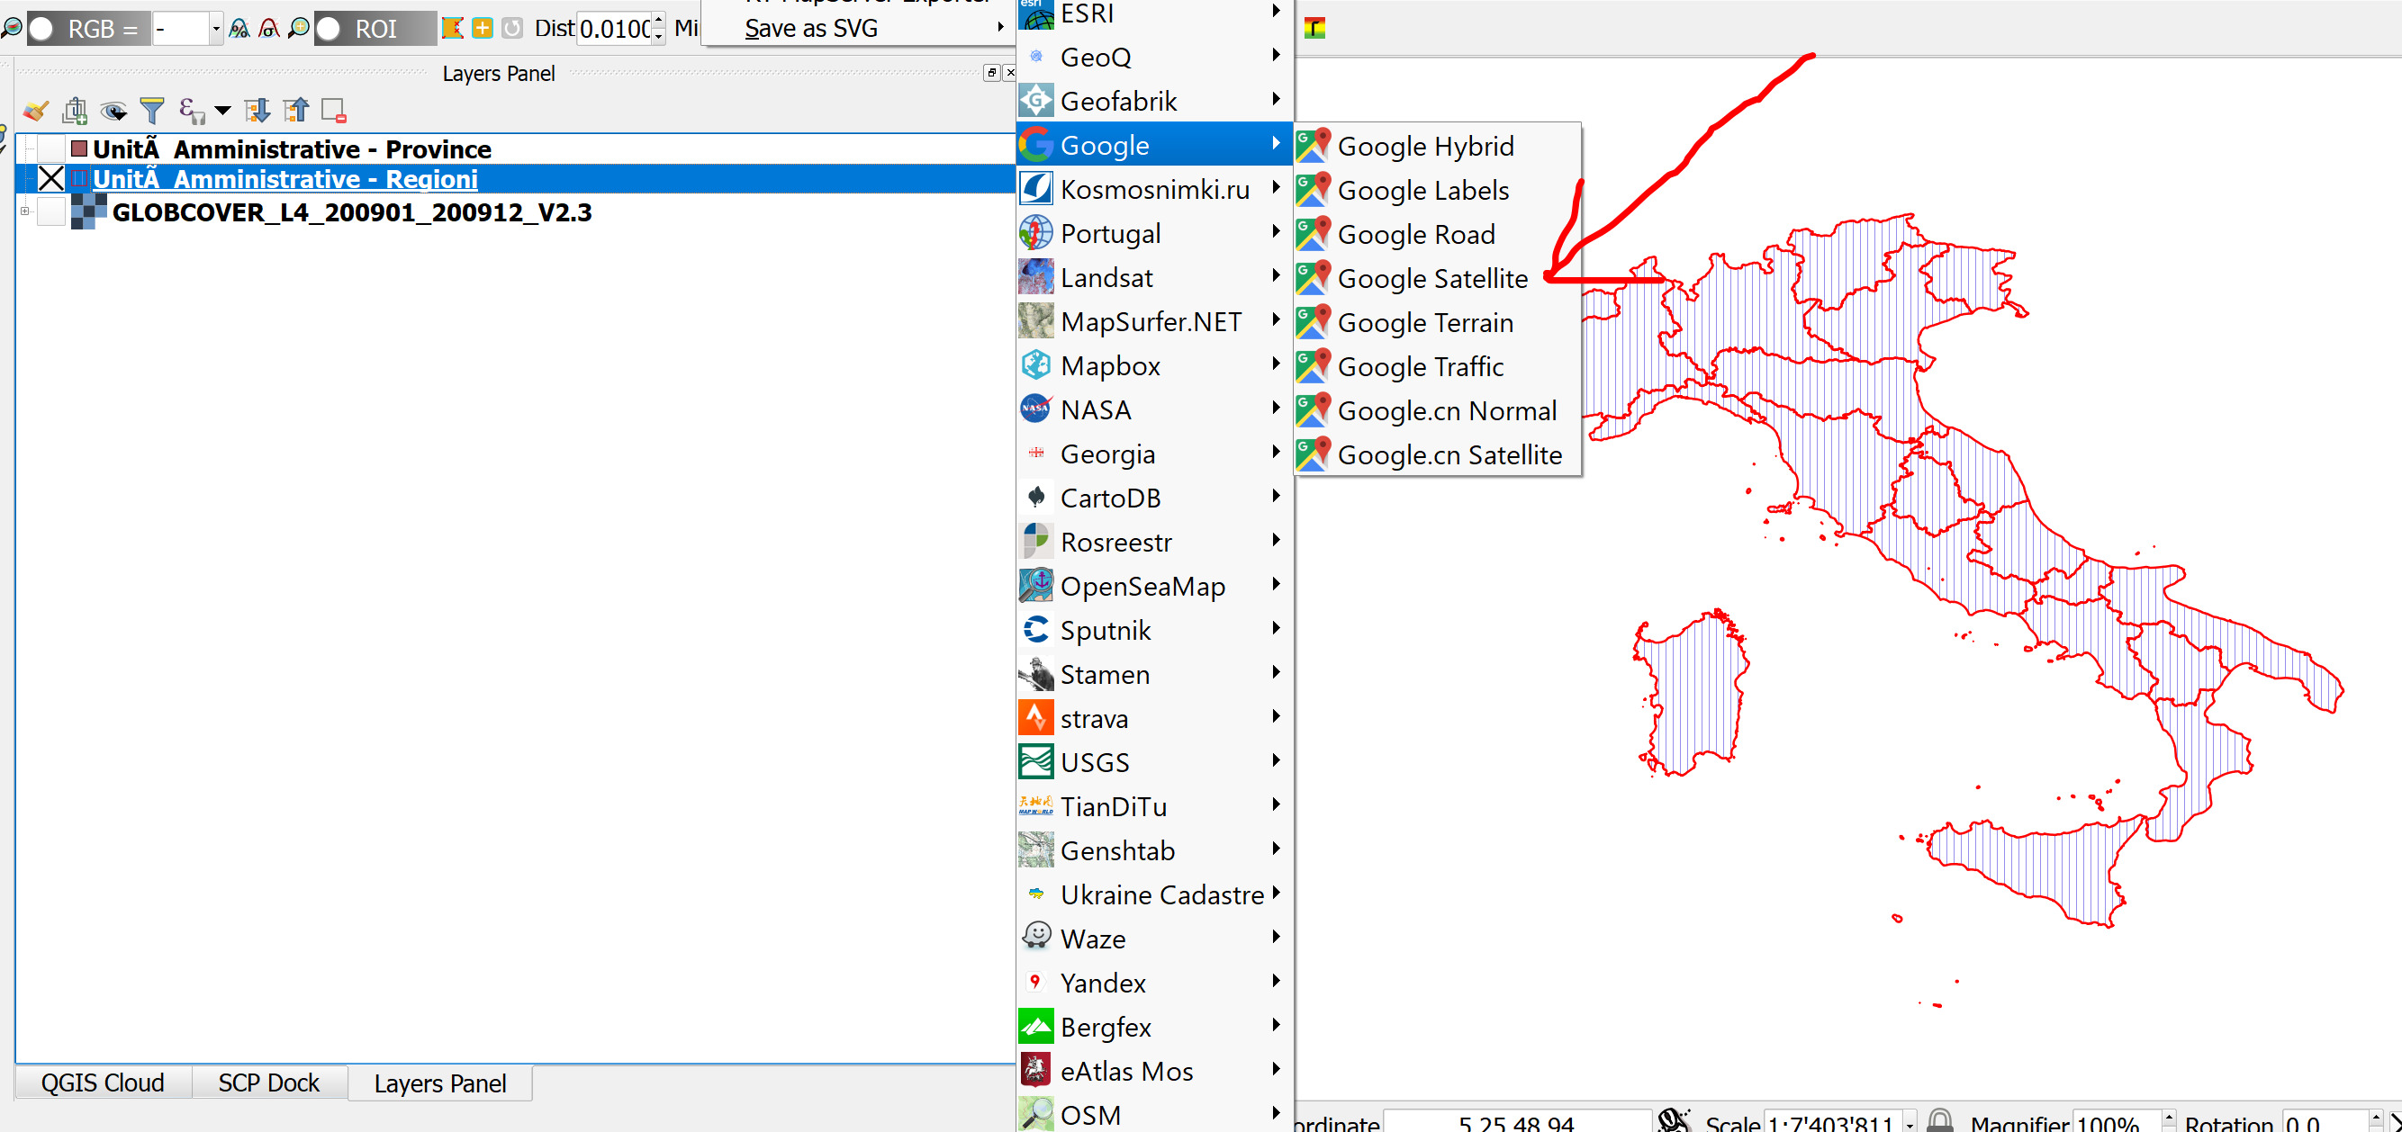This screenshot has width=2402, height=1132.
Task: Click the grey redo ROI icon
Action: [x=512, y=28]
